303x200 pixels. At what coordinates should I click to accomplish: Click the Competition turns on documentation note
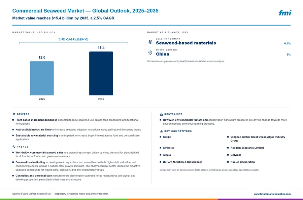(x=209, y=170)
